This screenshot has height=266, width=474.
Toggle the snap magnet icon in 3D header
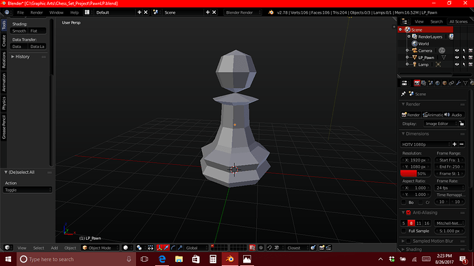coord(269,248)
